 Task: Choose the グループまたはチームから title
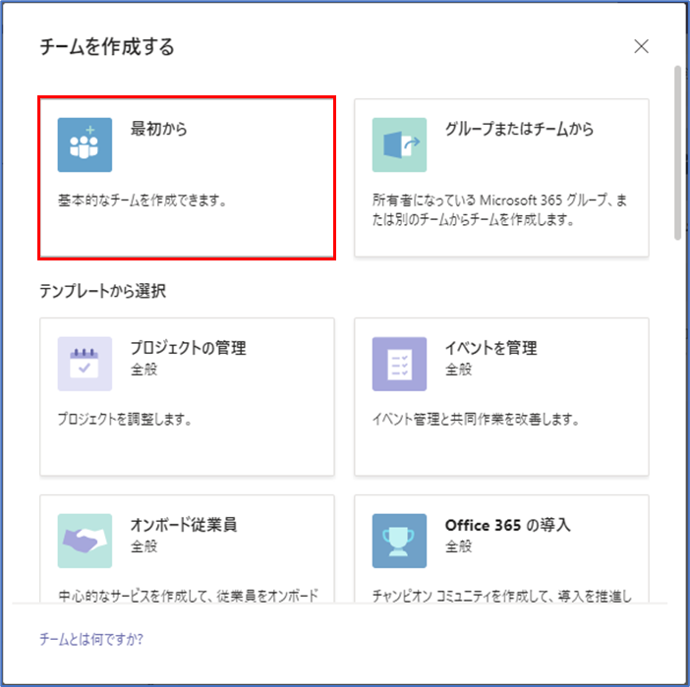click(x=519, y=129)
